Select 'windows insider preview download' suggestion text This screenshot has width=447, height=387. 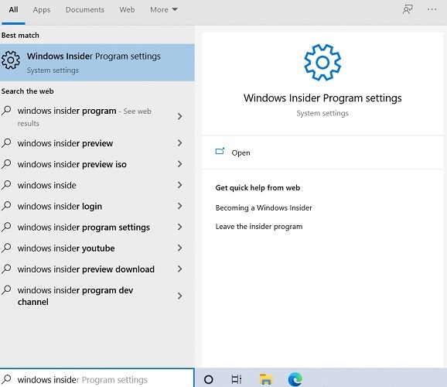click(86, 269)
